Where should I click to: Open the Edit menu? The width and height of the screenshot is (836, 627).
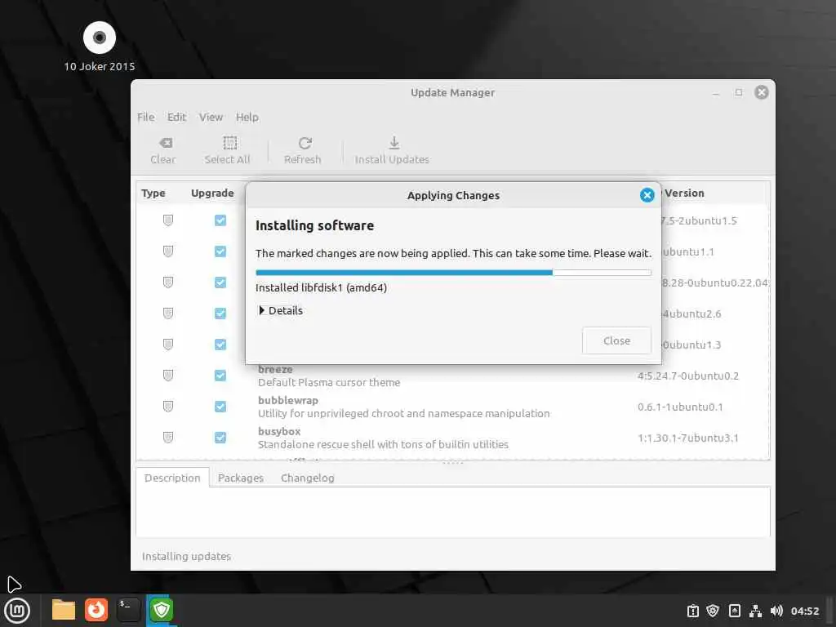tap(176, 117)
